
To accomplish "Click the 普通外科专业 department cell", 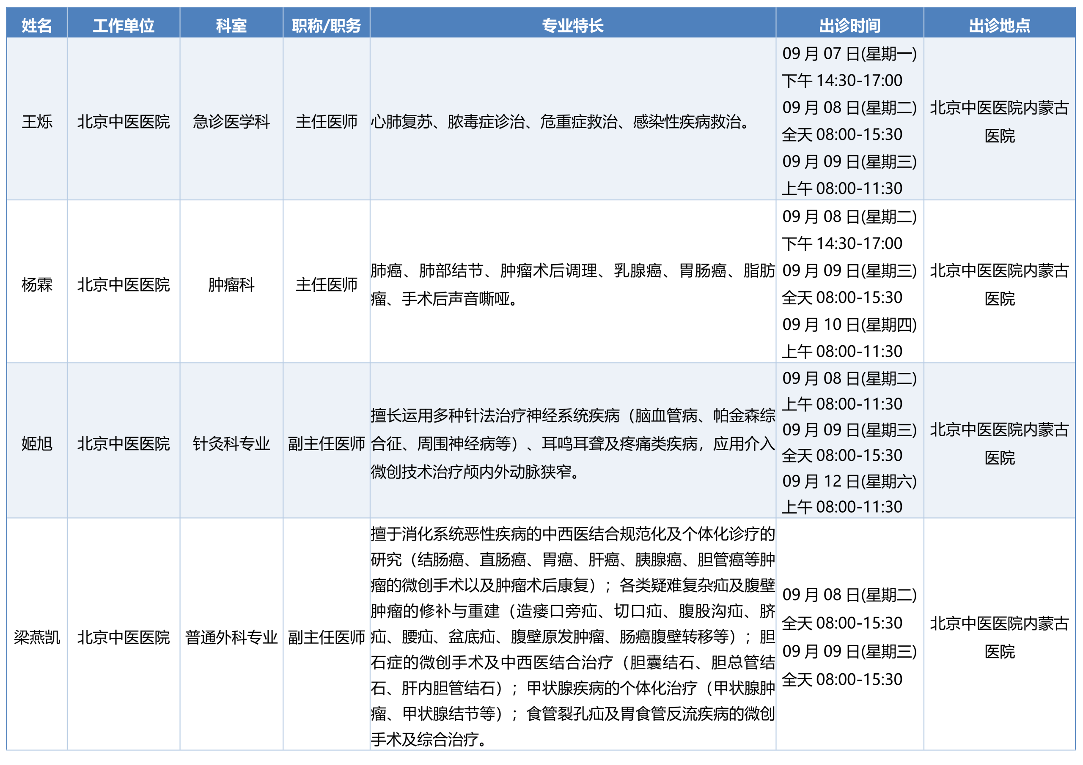I will [x=231, y=637].
